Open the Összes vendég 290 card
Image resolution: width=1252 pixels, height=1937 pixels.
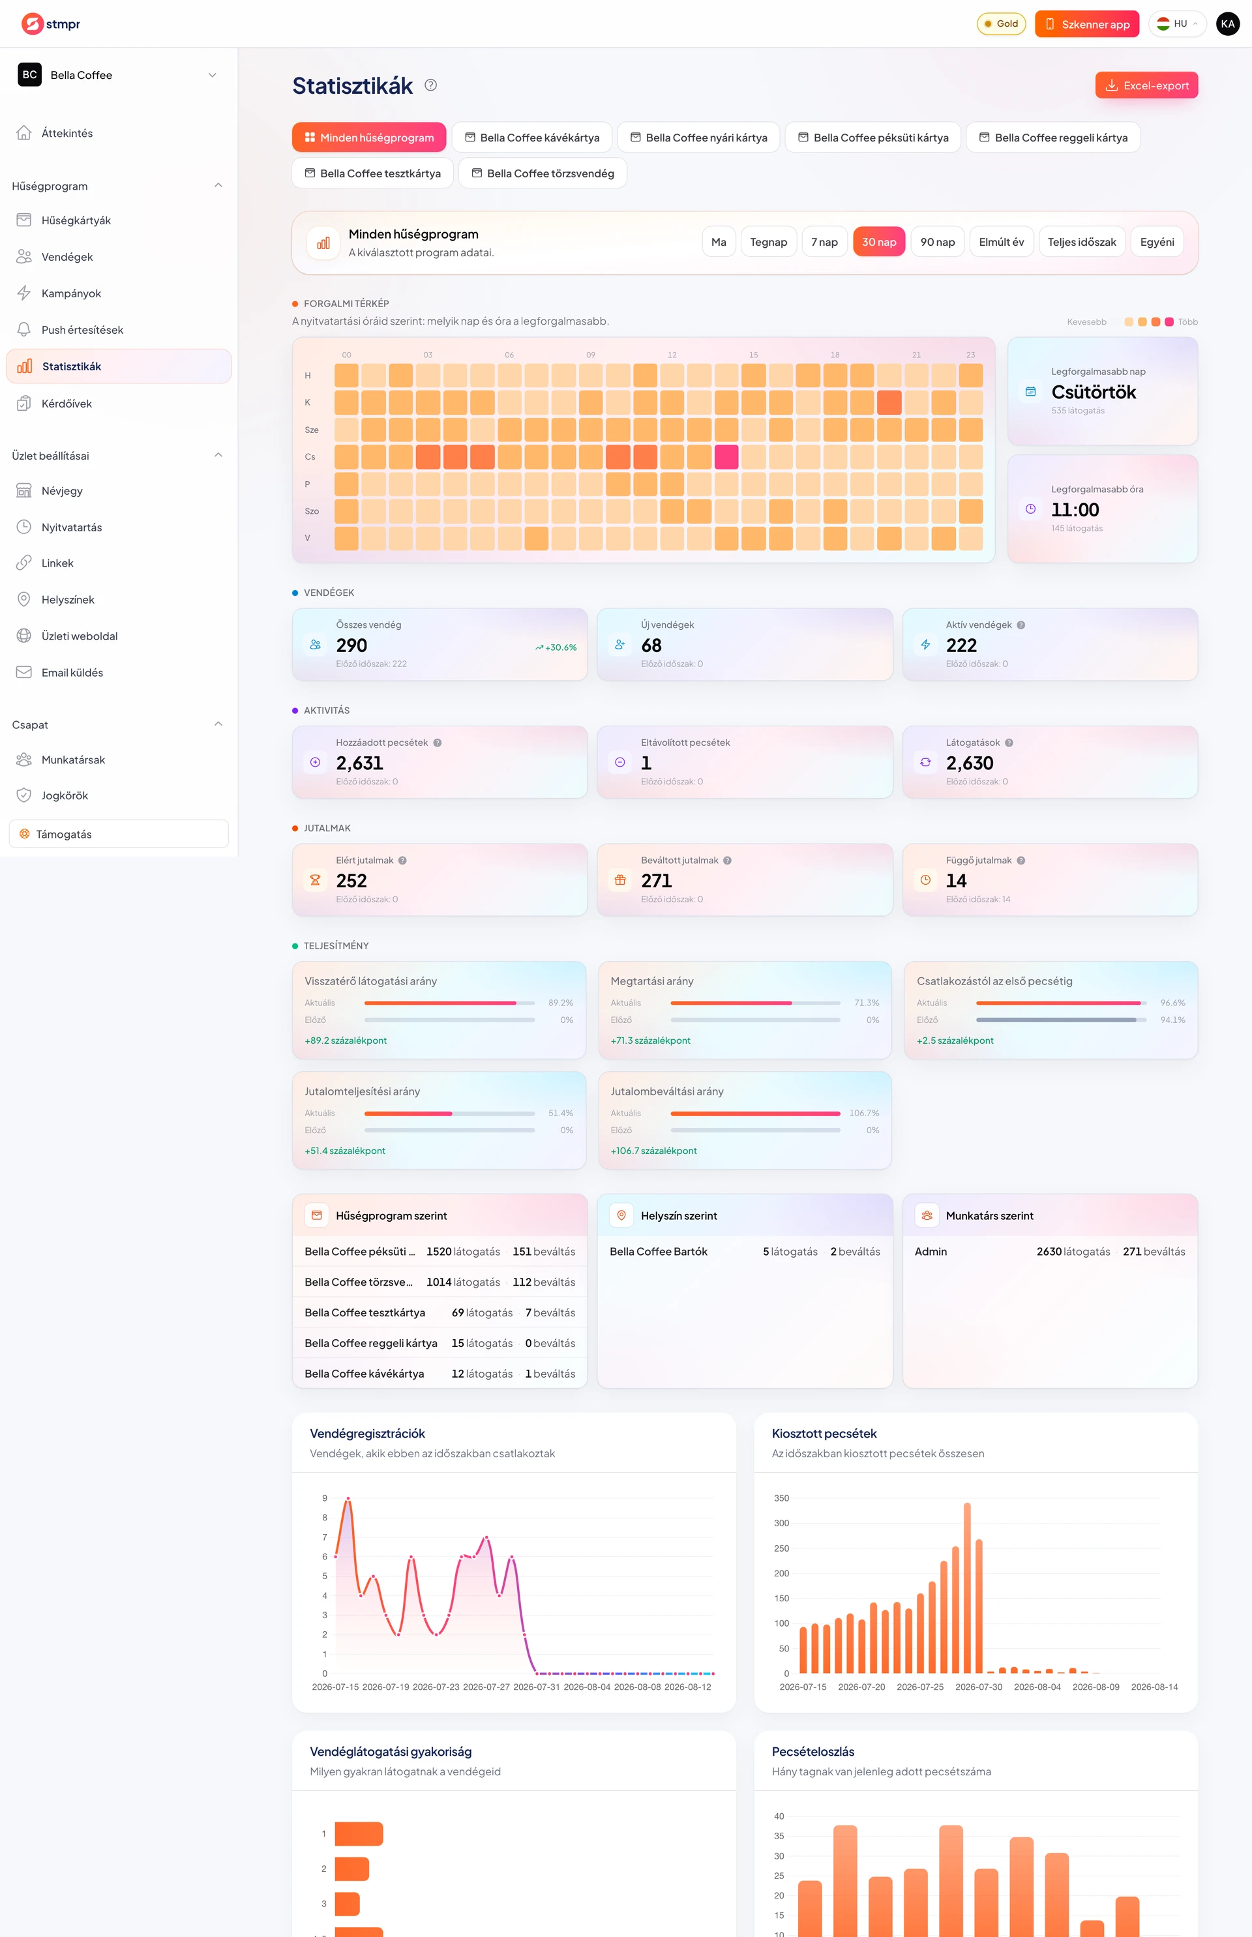(440, 643)
